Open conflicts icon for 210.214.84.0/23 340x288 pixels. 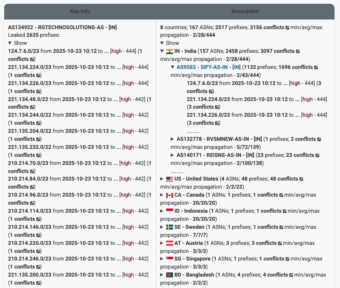(32, 187)
